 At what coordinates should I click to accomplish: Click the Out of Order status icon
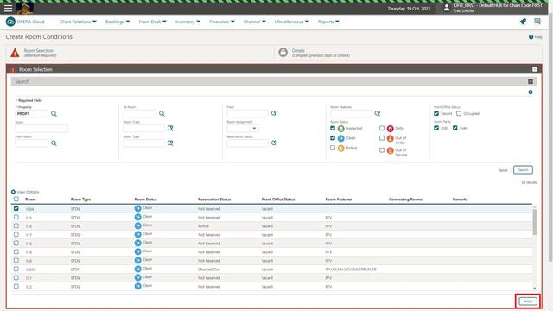[390, 139]
